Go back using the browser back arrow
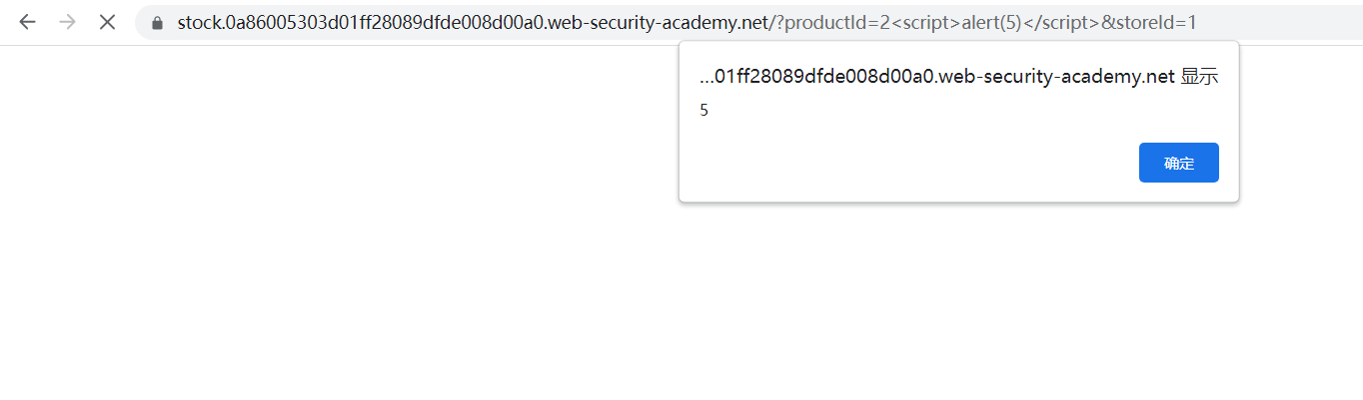1363x400 pixels. (x=27, y=22)
